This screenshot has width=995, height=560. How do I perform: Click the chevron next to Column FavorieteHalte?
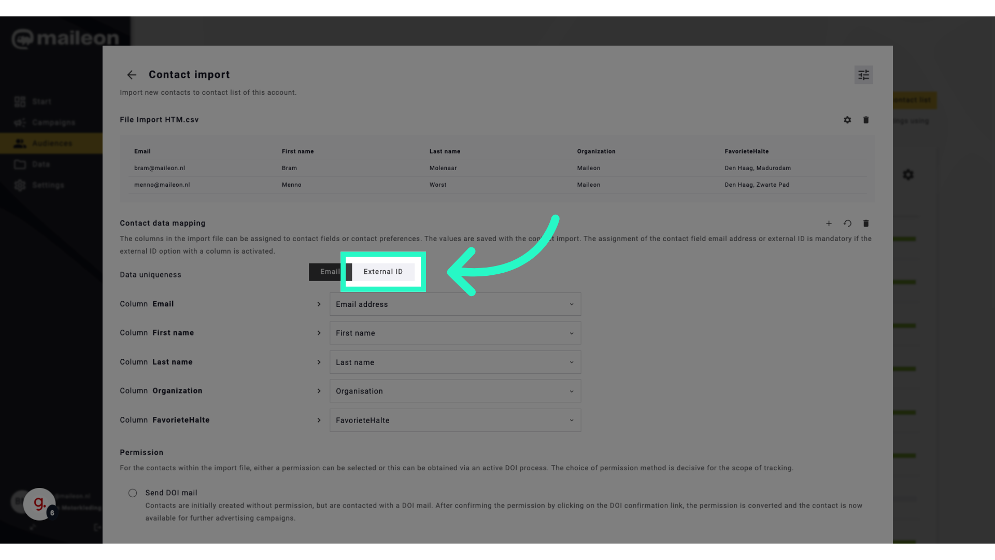tap(319, 420)
